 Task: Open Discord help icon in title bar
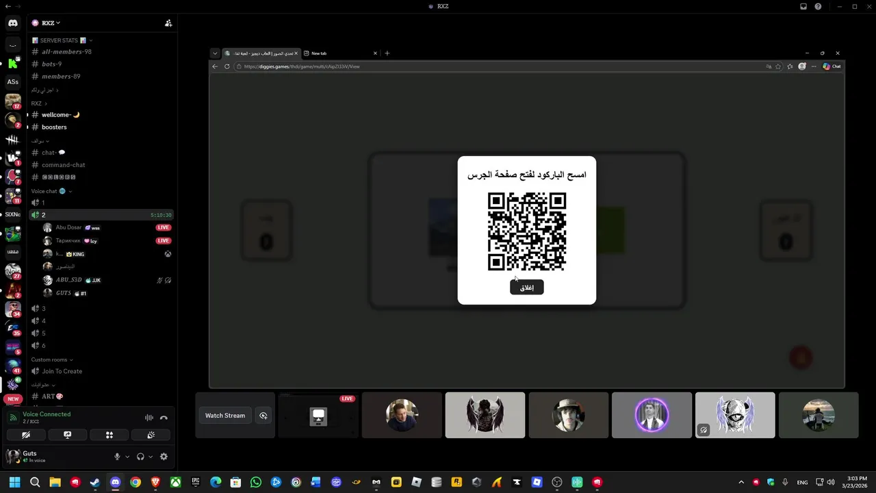point(818,6)
